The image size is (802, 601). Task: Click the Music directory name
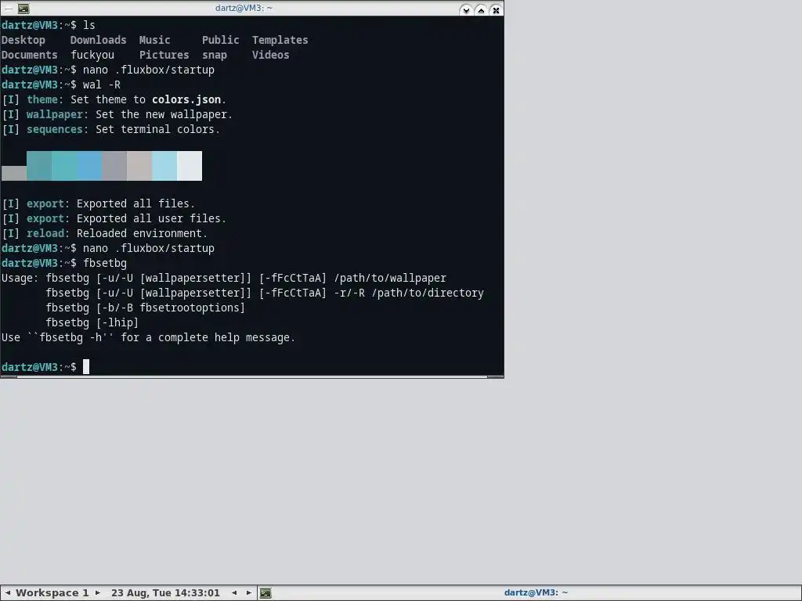click(x=154, y=40)
